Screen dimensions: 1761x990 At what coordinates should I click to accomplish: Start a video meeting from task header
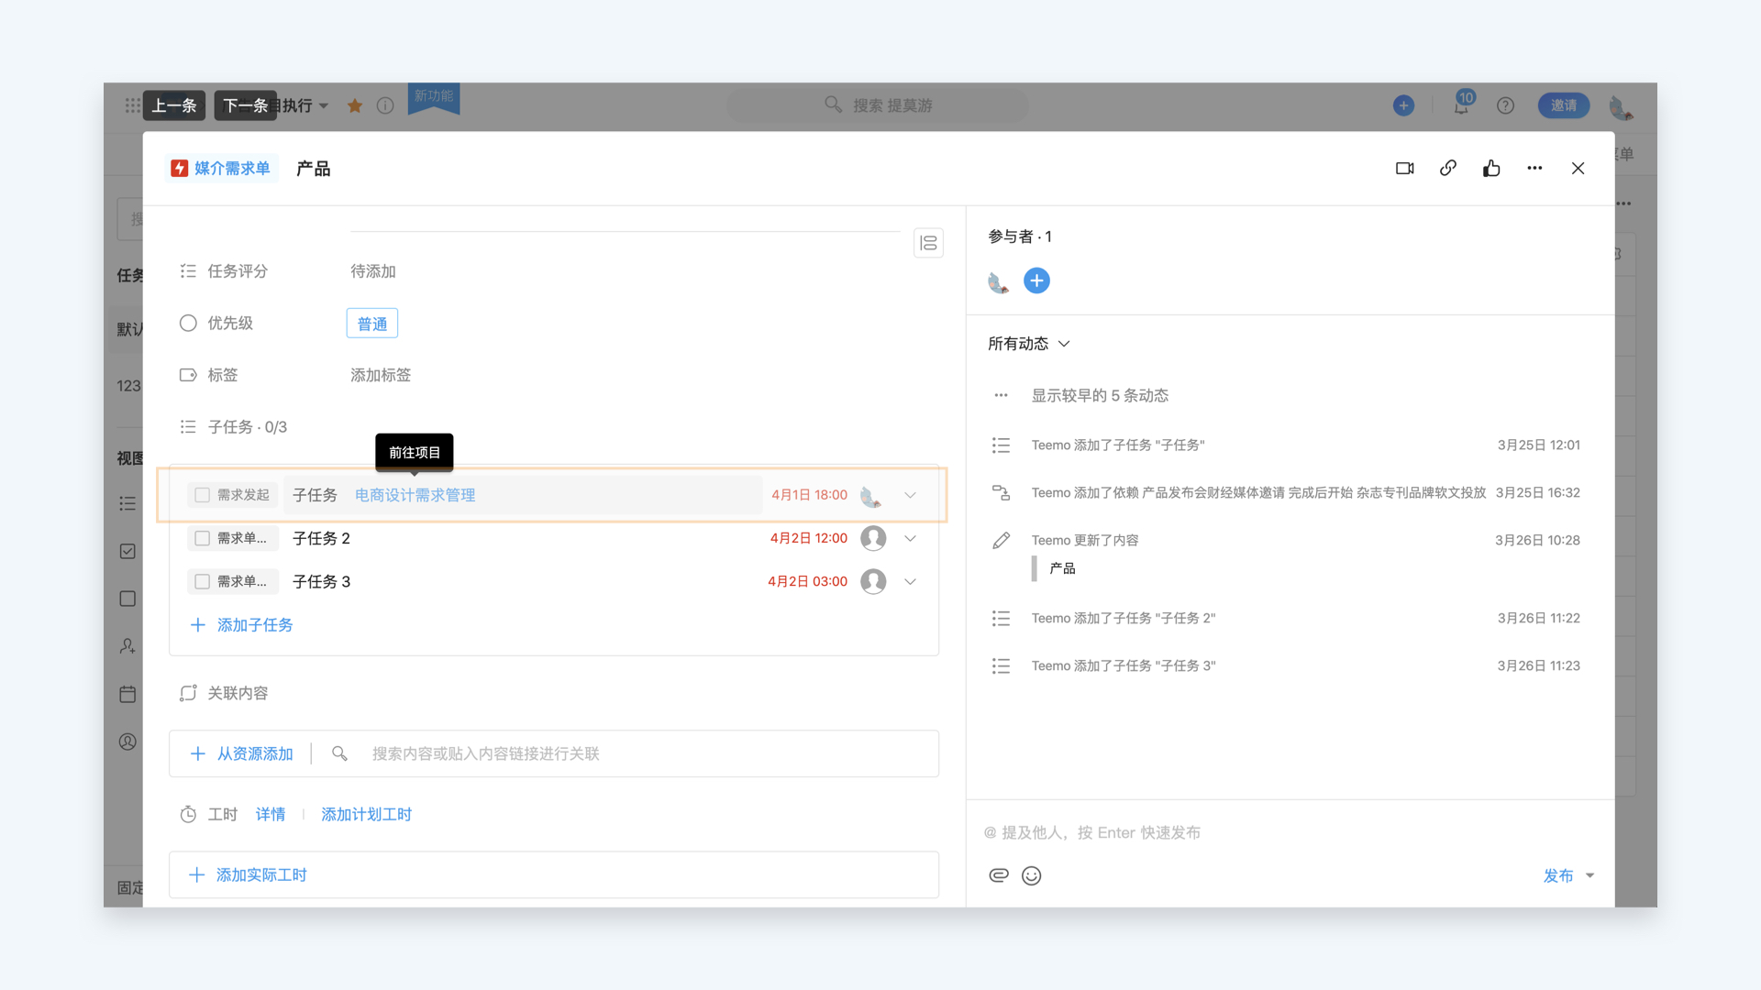tap(1404, 169)
